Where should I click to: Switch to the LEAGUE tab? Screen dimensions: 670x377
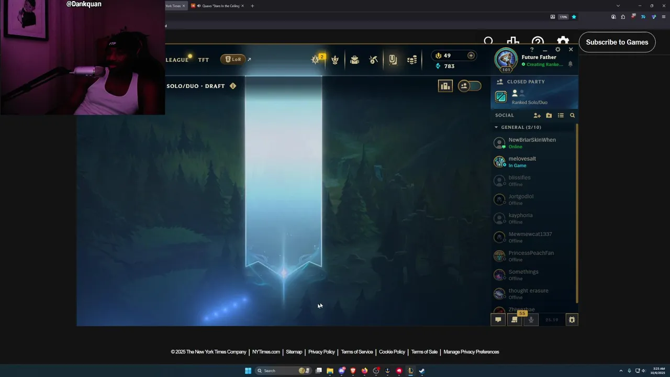(x=177, y=60)
